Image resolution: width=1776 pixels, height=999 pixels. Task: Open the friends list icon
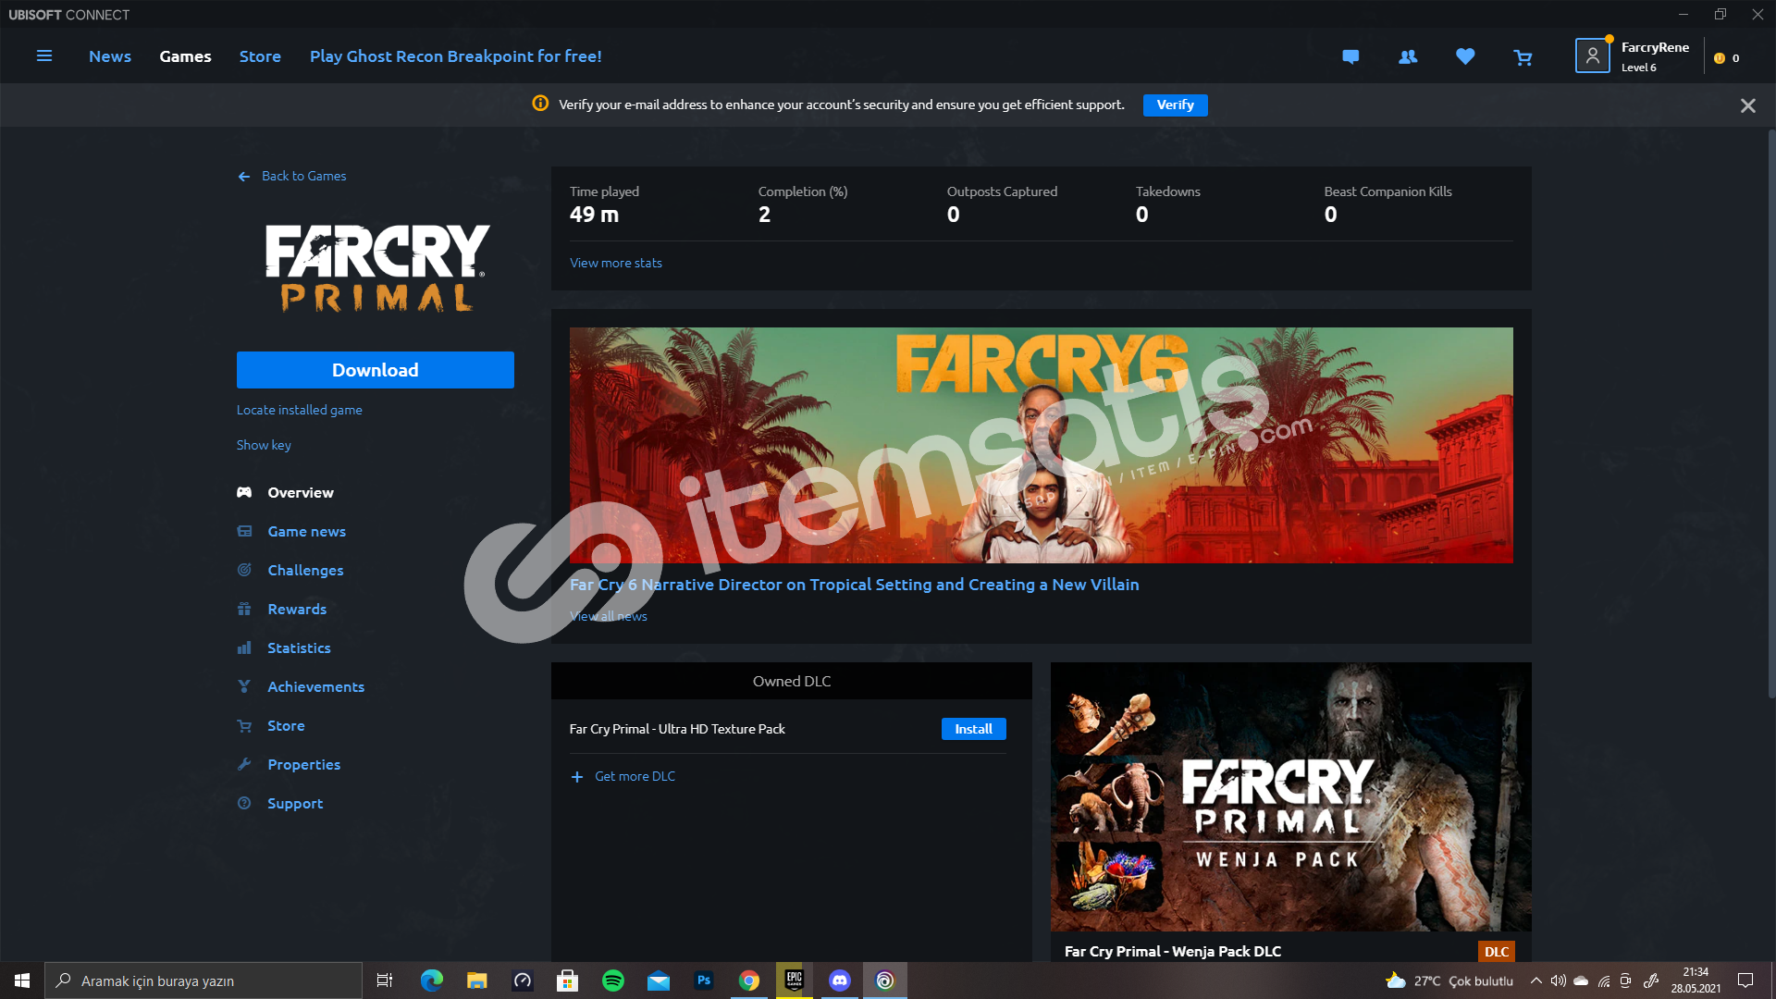click(1408, 57)
